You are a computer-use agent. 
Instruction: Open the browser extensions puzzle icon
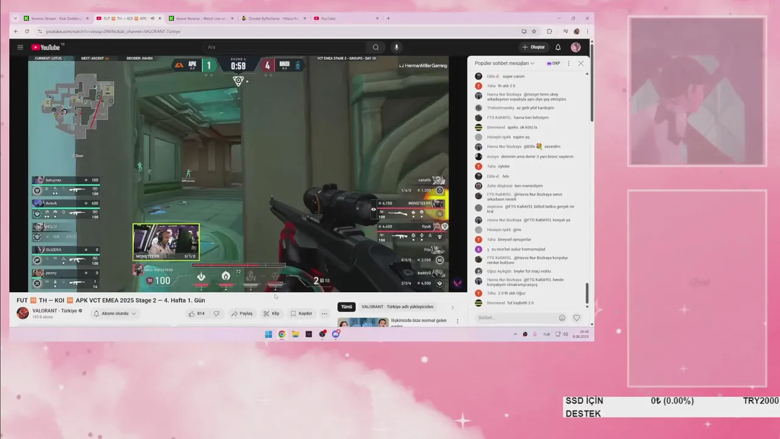pos(549,31)
